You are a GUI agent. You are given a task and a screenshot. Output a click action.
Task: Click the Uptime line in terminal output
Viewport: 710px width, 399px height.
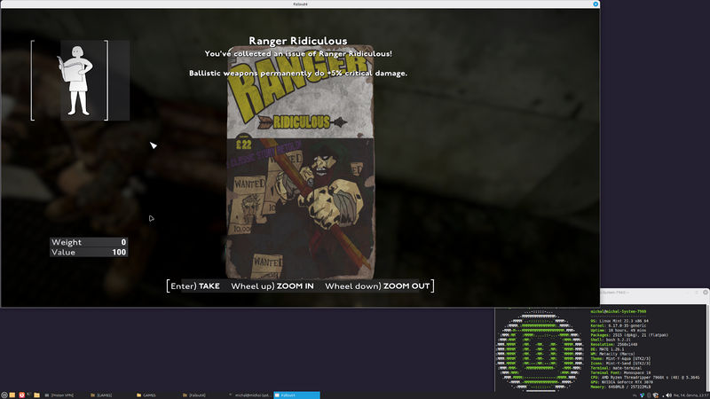click(x=618, y=330)
